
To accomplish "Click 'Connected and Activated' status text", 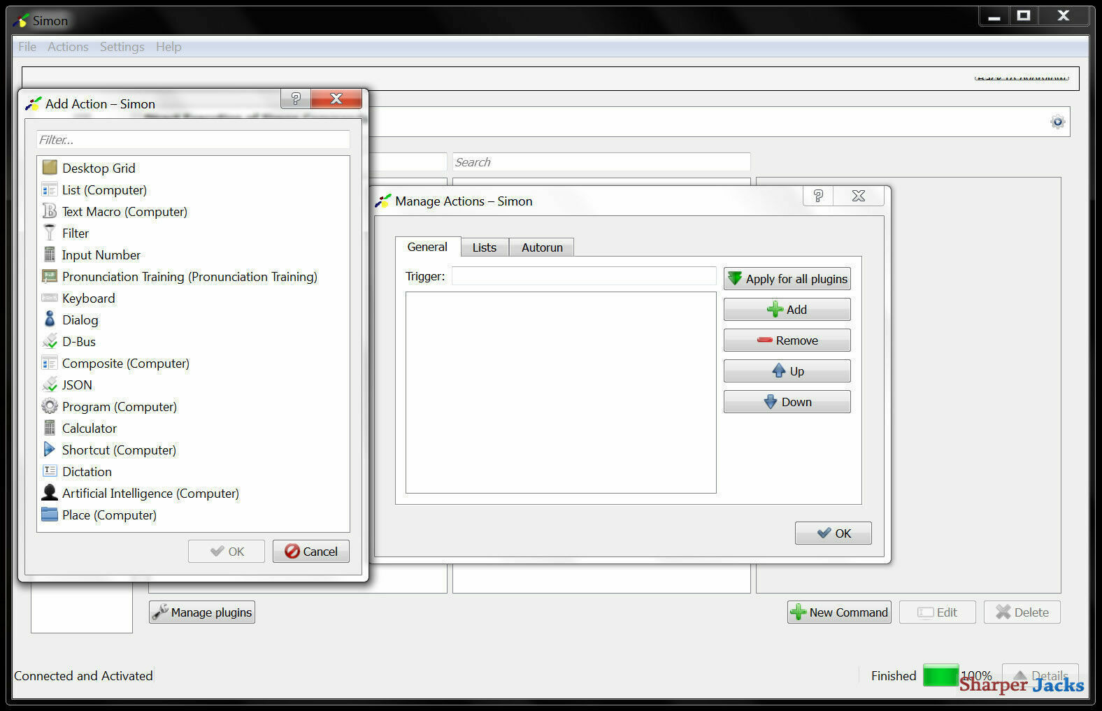I will 83,676.
